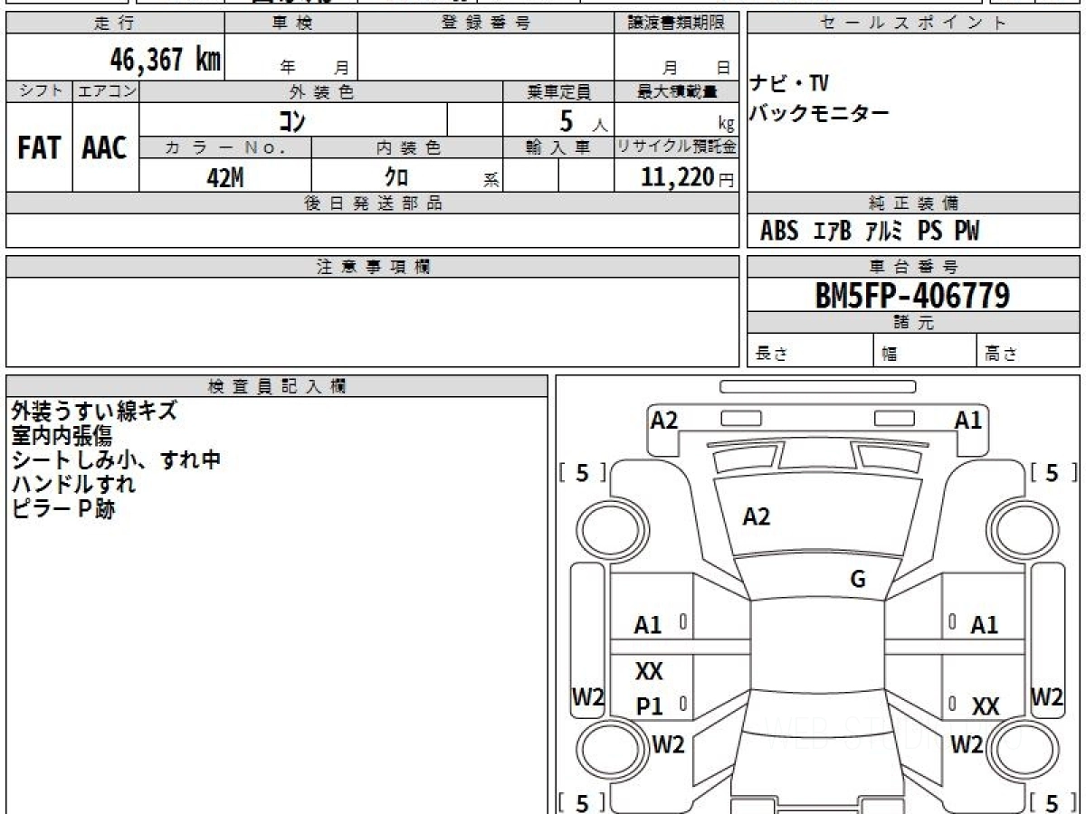
Task: Select the color code 42M
Action: point(225,177)
